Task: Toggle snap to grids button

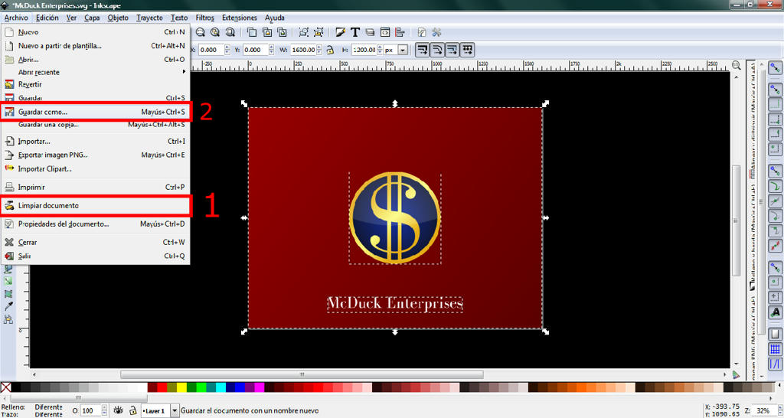Action: pyautogui.click(x=775, y=349)
